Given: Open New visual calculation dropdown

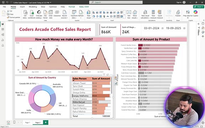Looking at the screenshot, I should (145, 14).
